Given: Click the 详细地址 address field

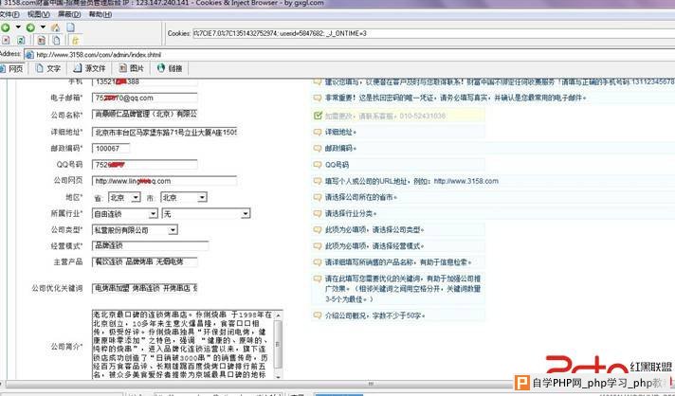Looking at the screenshot, I should coord(164,132).
